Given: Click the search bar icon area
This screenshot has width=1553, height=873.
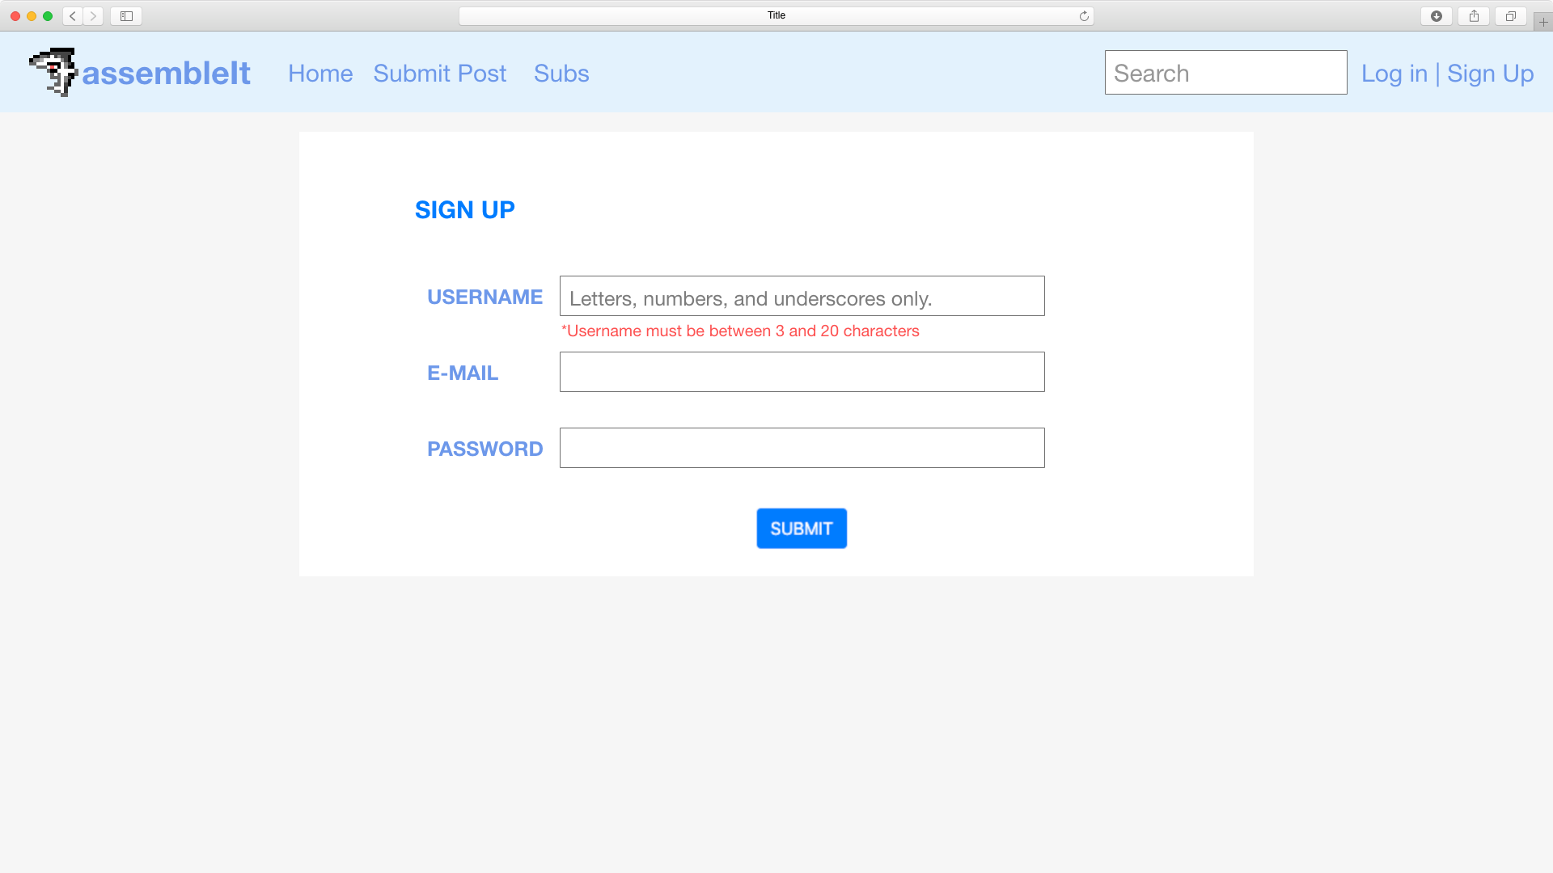Looking at the screenshot, I should click(1225, 71).
